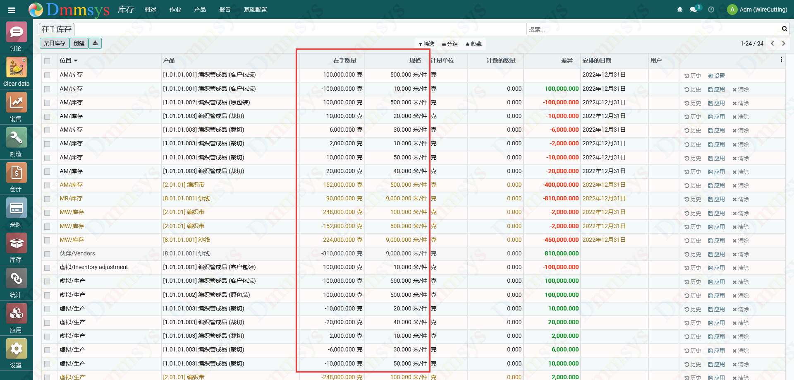Click the 某日库存 button
The width and height of the screenshot is (794, 380).
click(55, 43)
